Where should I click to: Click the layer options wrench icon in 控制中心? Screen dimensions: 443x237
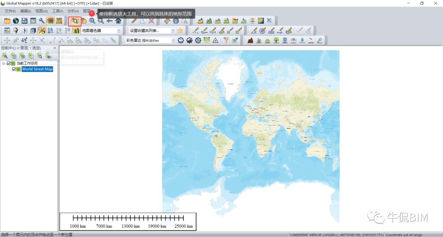[5, 56]
